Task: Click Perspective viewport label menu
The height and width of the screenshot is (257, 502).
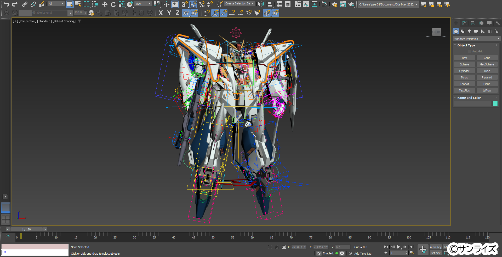Action: pyautogui.click(x=27, y=21)
